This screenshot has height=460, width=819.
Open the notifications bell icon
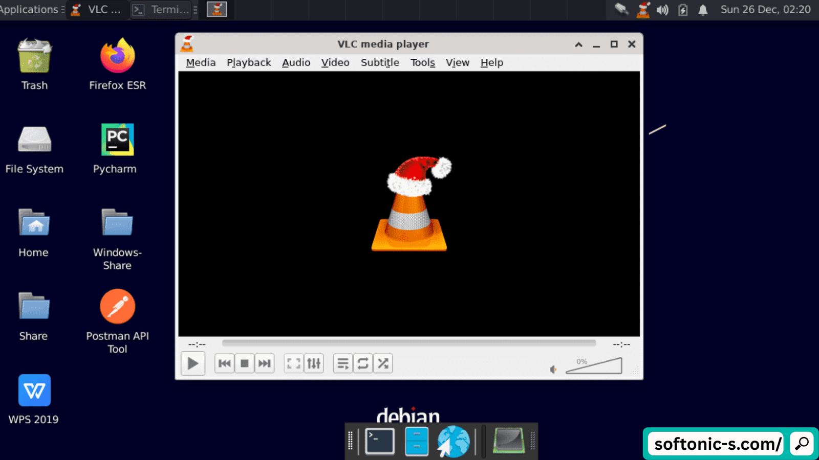click(x=703, y=10)
